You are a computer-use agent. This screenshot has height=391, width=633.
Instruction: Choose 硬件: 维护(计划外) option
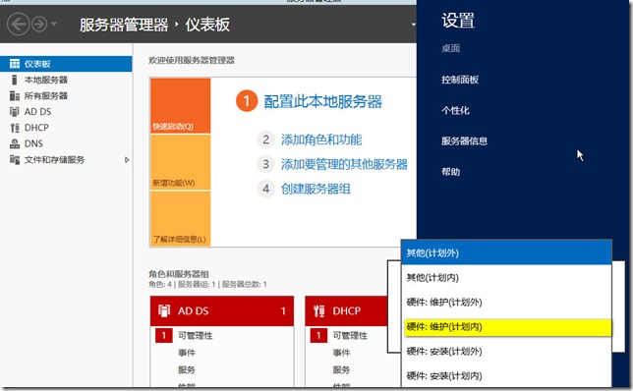click(x=506, y=303)
